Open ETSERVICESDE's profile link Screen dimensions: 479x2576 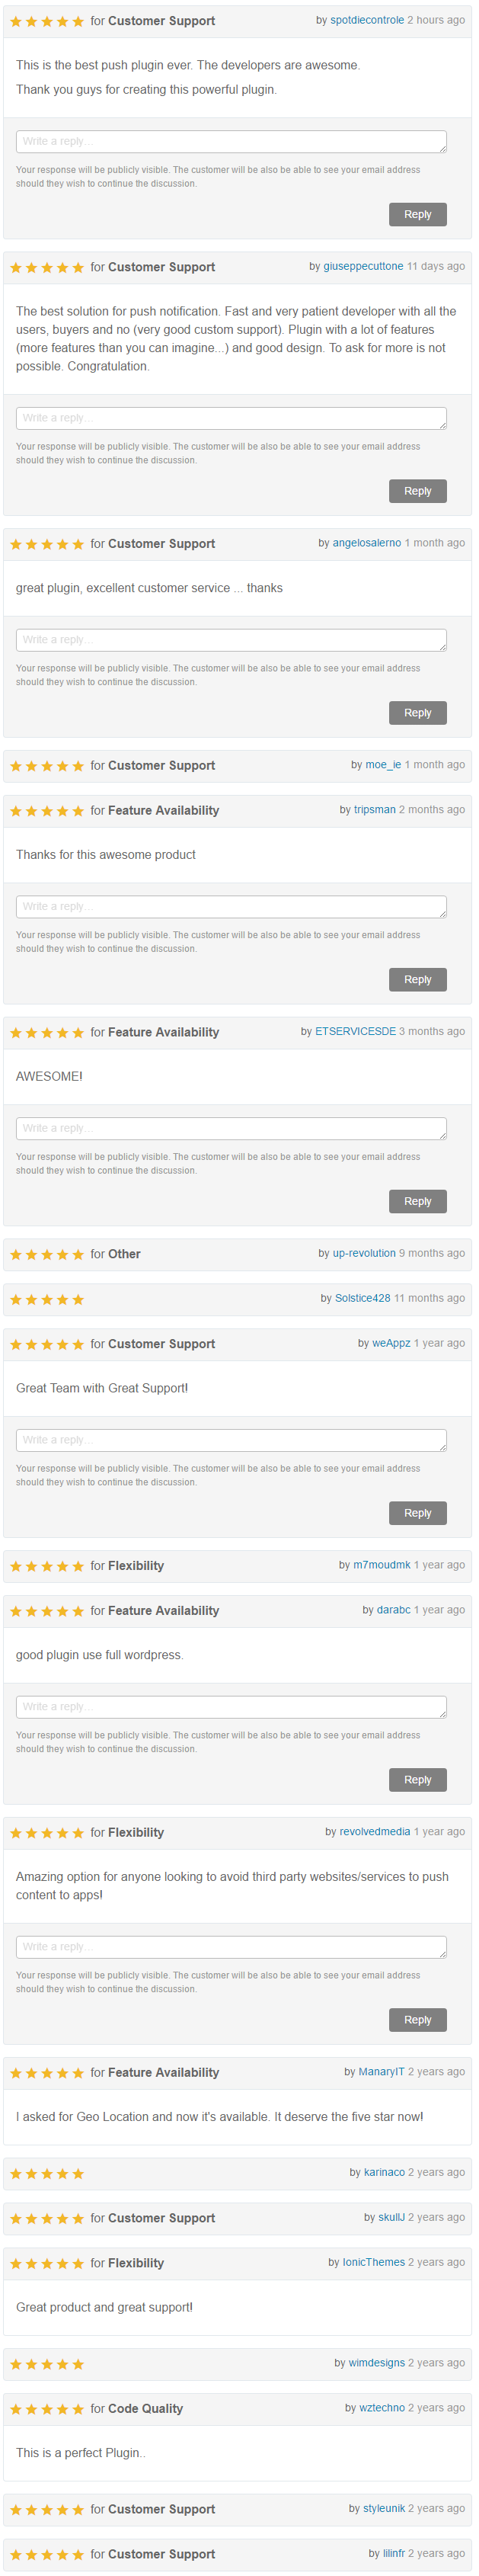click(355, 1031)
